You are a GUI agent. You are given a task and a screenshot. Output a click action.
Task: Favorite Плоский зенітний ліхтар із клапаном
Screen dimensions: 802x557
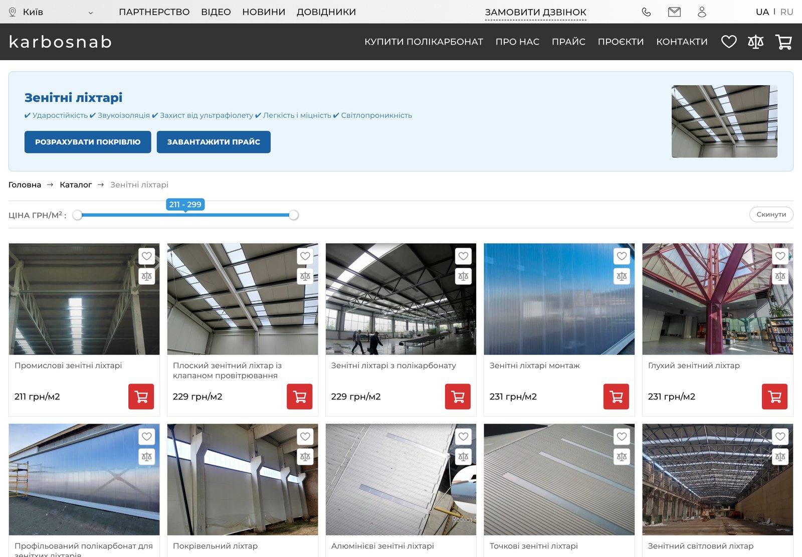[305, 256]
